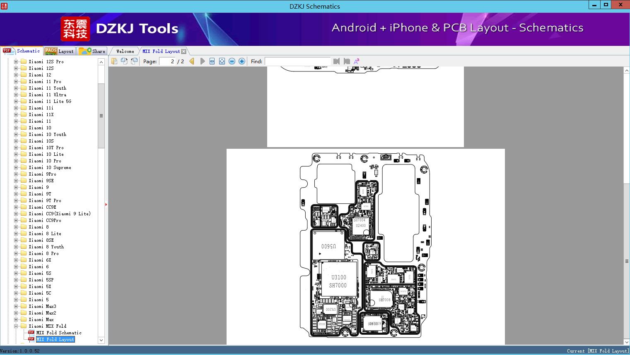
Task: Select Xiaomi CC9(Xiaomi 9 Lite) in the tree
Action: coord(60,214)
